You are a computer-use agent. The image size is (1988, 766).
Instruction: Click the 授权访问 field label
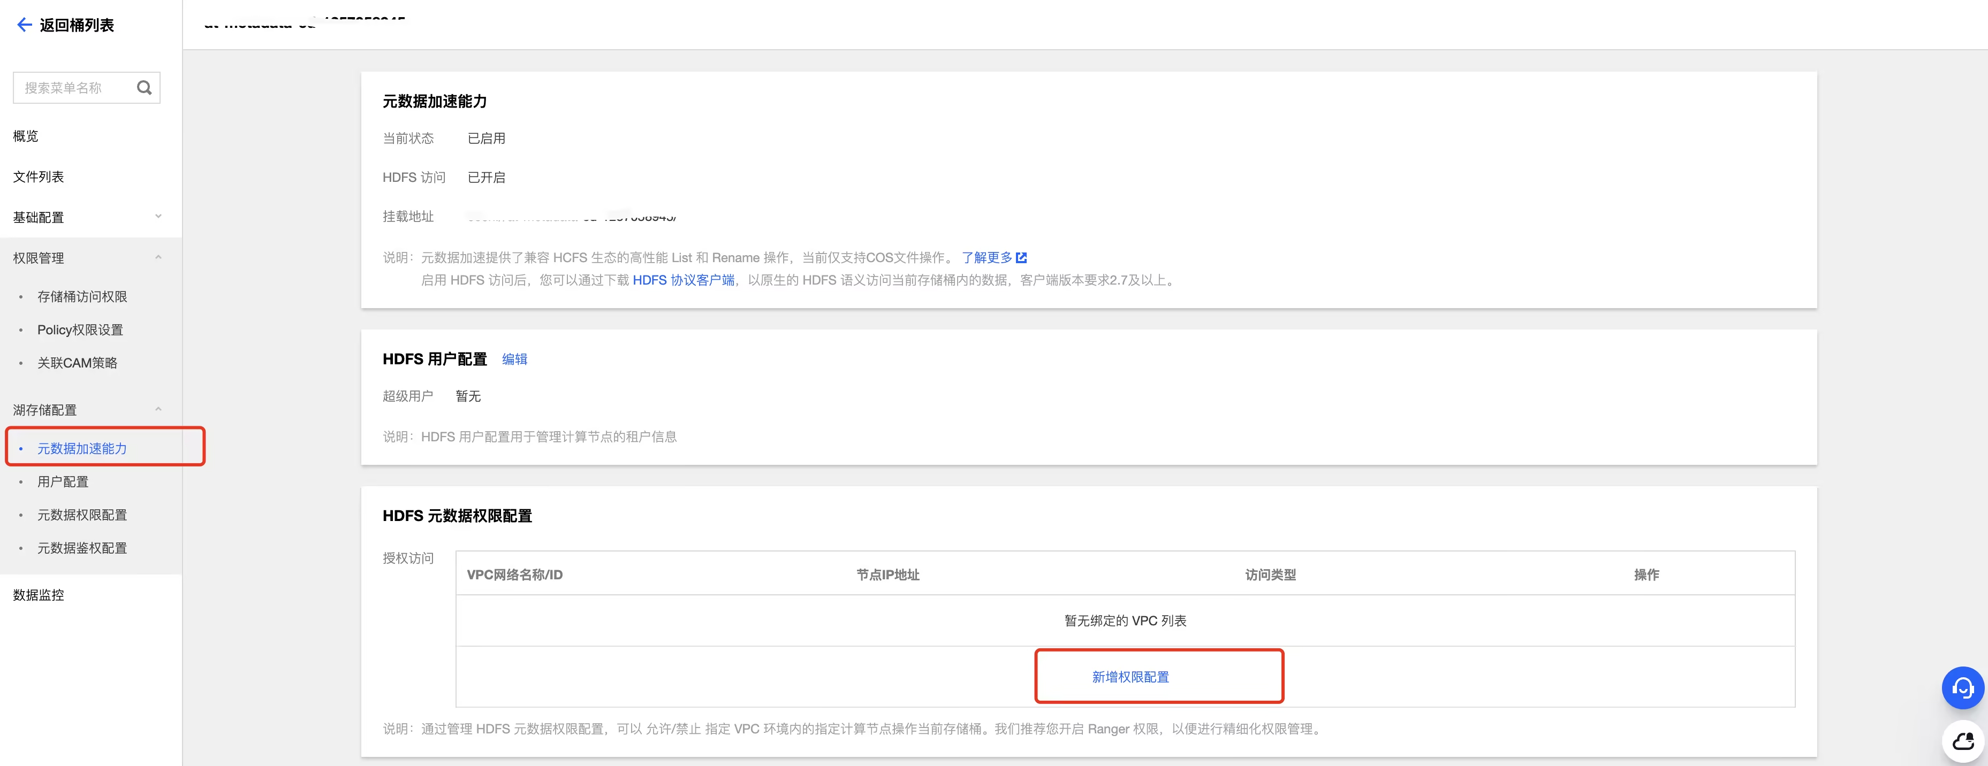tap(408, 558)
